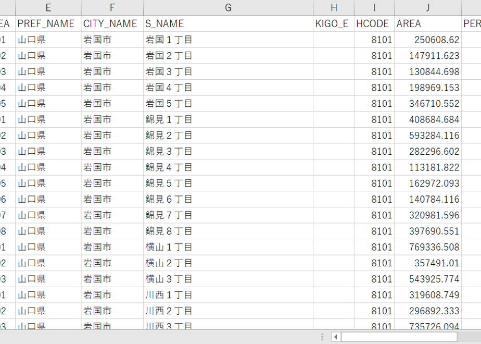Click the sheet tab splitter dots handle
481x344 pixels.
point(322,337)
